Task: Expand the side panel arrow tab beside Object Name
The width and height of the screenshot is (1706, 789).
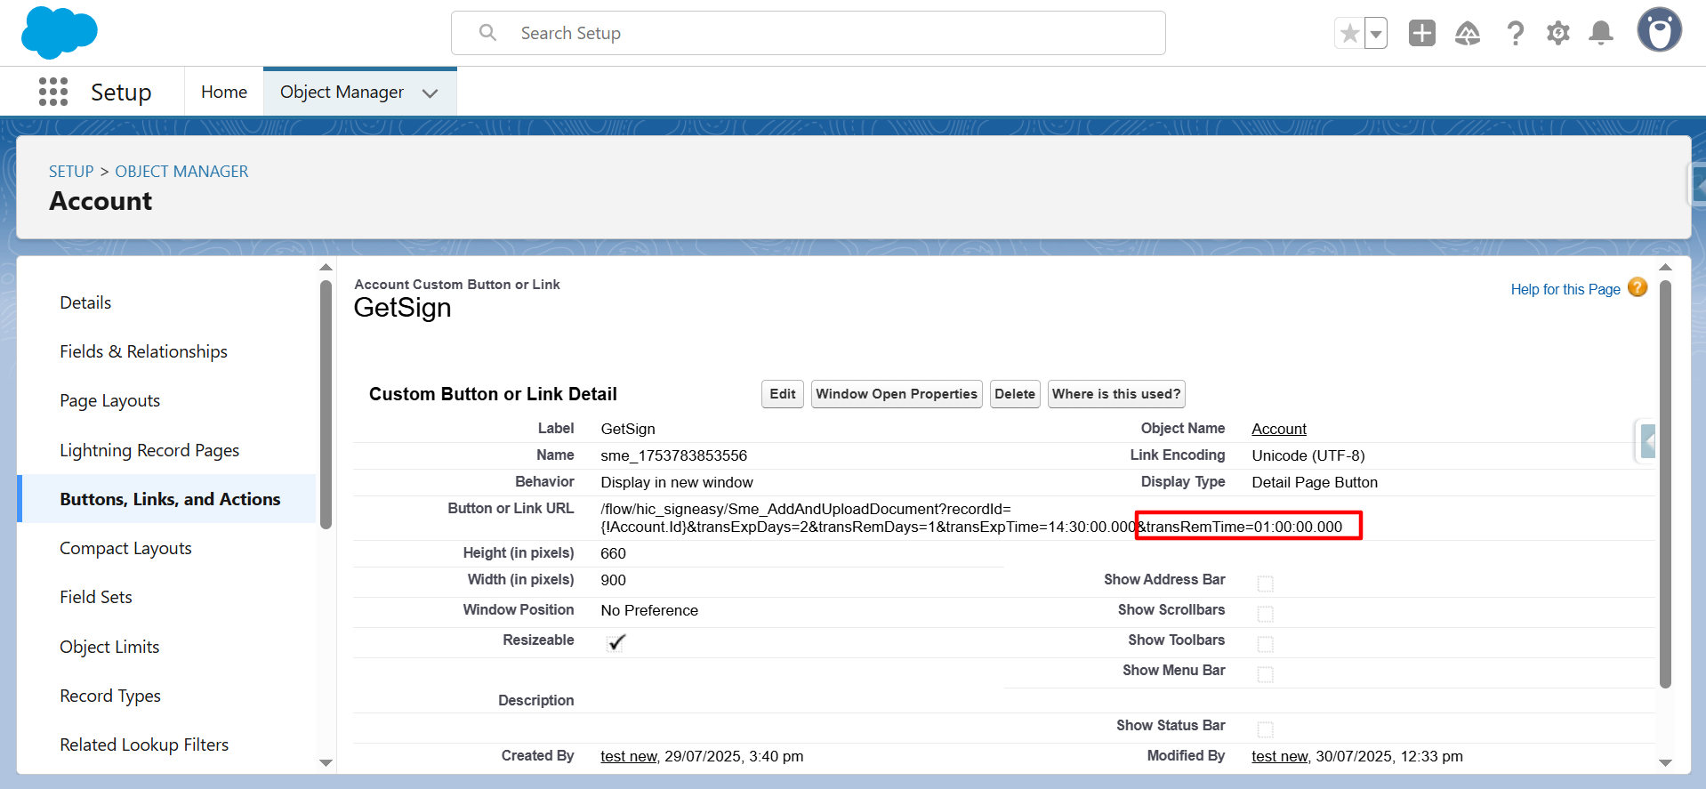Action: pyautogui.click(x=1646, y=441)
